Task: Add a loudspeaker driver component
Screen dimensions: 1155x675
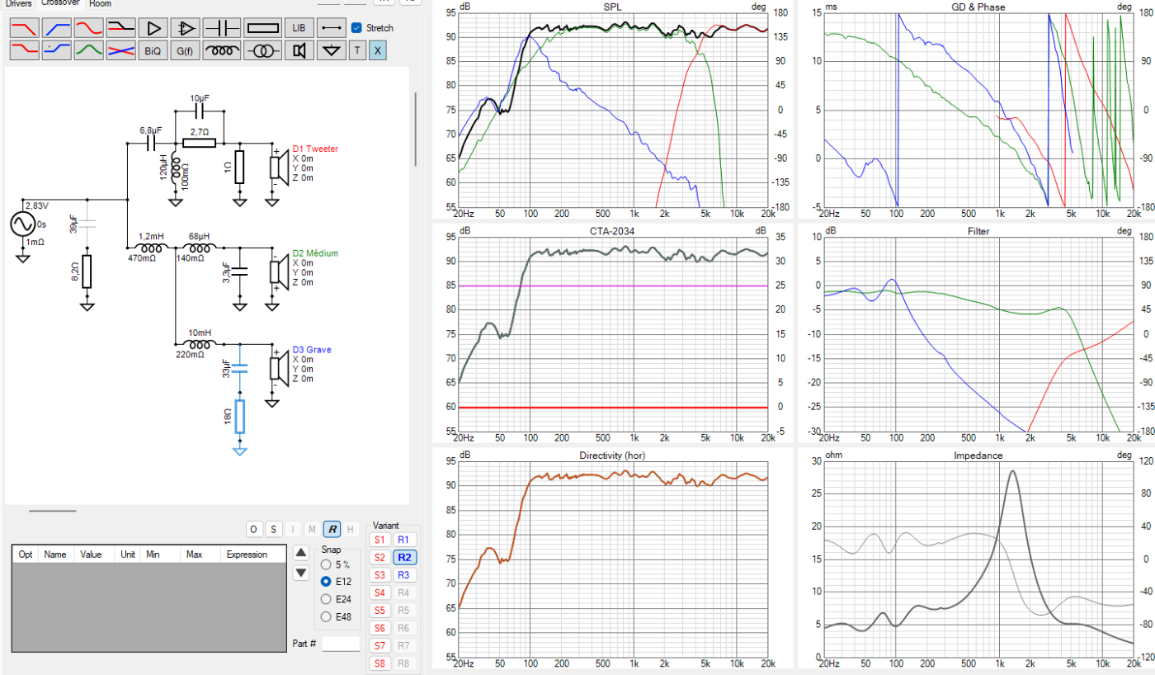Action: point(299,50)
